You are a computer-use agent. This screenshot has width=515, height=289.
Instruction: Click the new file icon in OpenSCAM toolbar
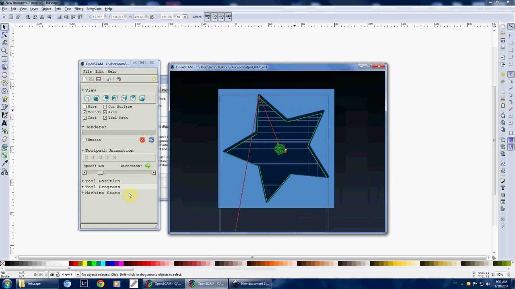click(x=84, y=79)
